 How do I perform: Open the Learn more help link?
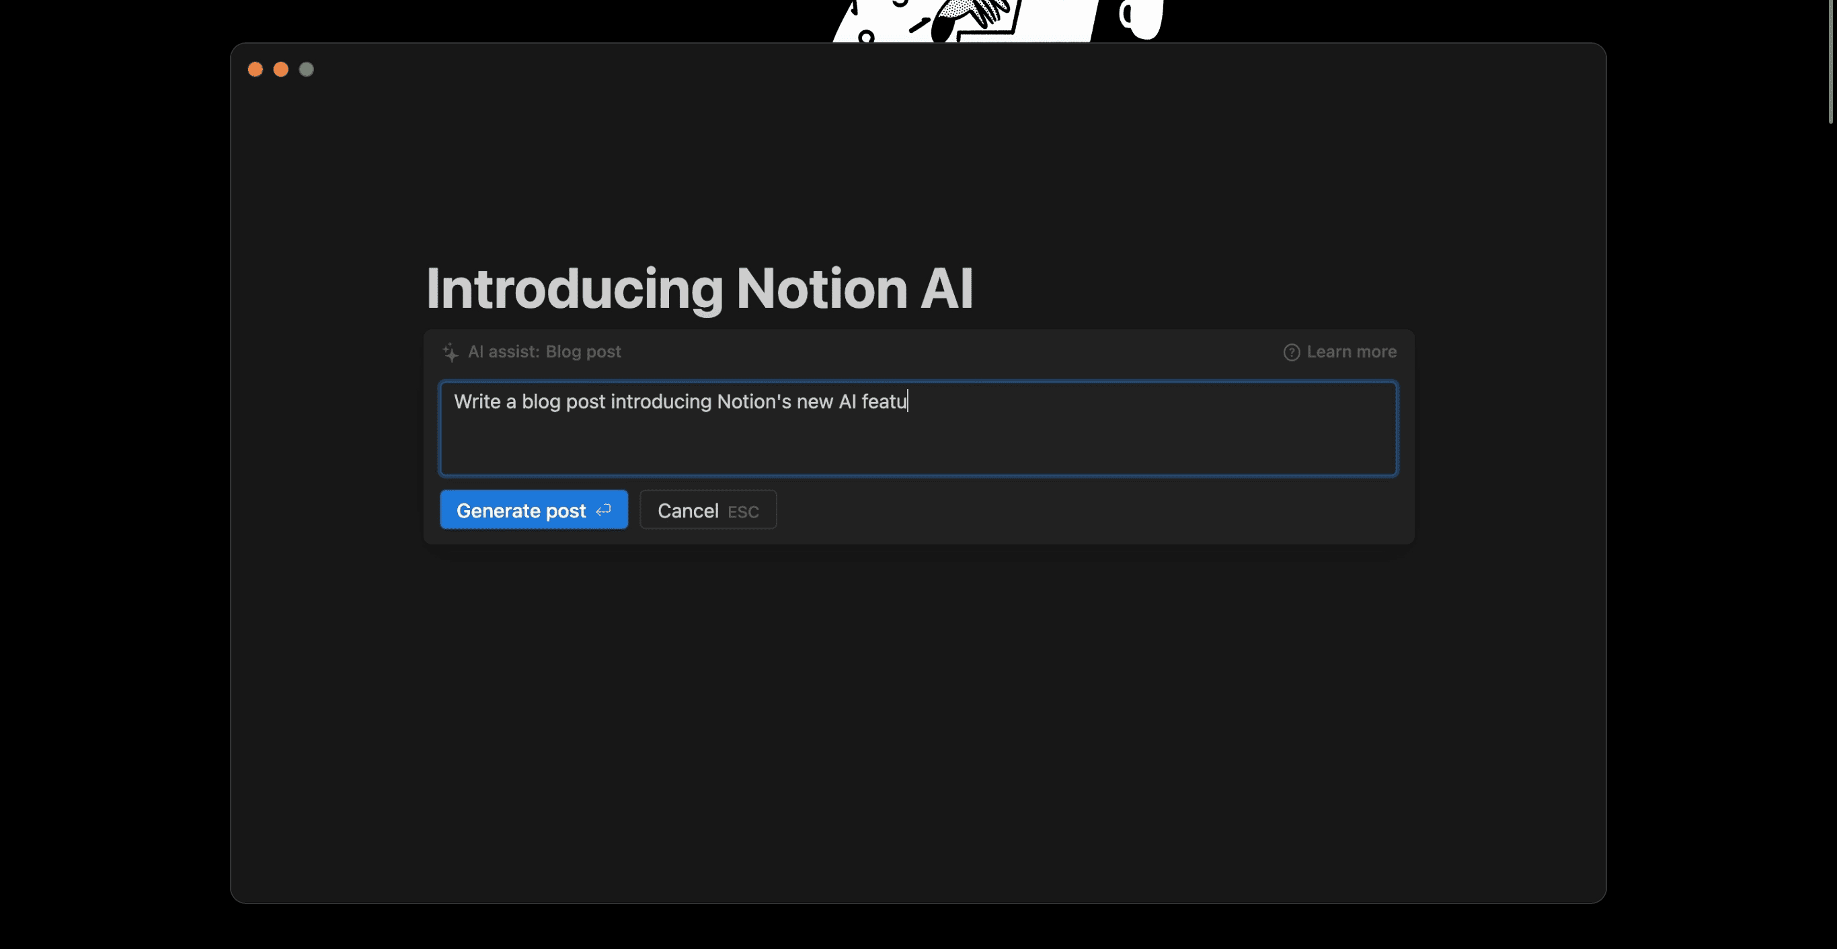[1352, 352]
